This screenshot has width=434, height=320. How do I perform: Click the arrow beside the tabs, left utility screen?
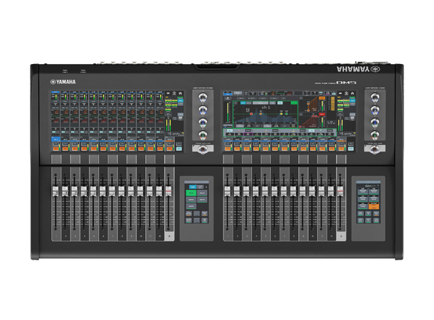coord(206,187)
